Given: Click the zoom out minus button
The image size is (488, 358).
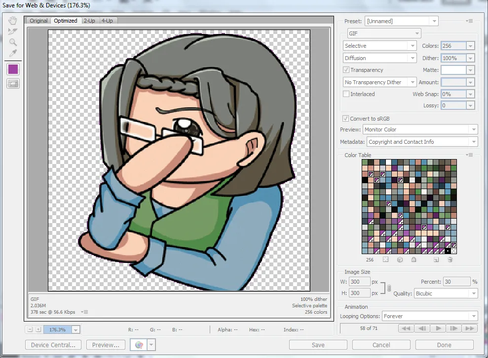Looking at the screenshot, I should coord(30,329).
